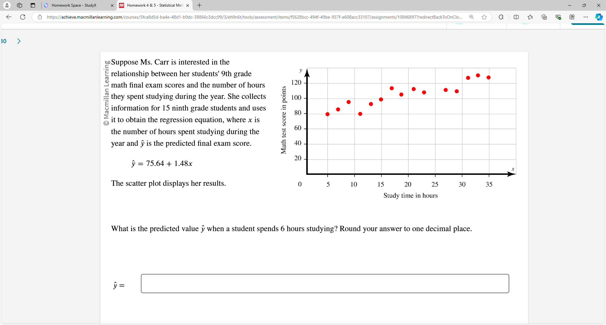Click the 'Study time in hours' axis label
The image size is (606, 325).
tap(410, 196)
